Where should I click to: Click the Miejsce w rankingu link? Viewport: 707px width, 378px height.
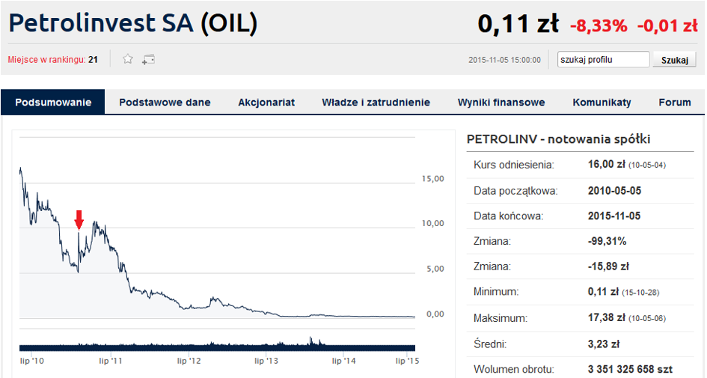46,60
